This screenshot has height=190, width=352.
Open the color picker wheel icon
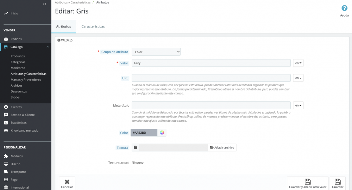(162, 133)
